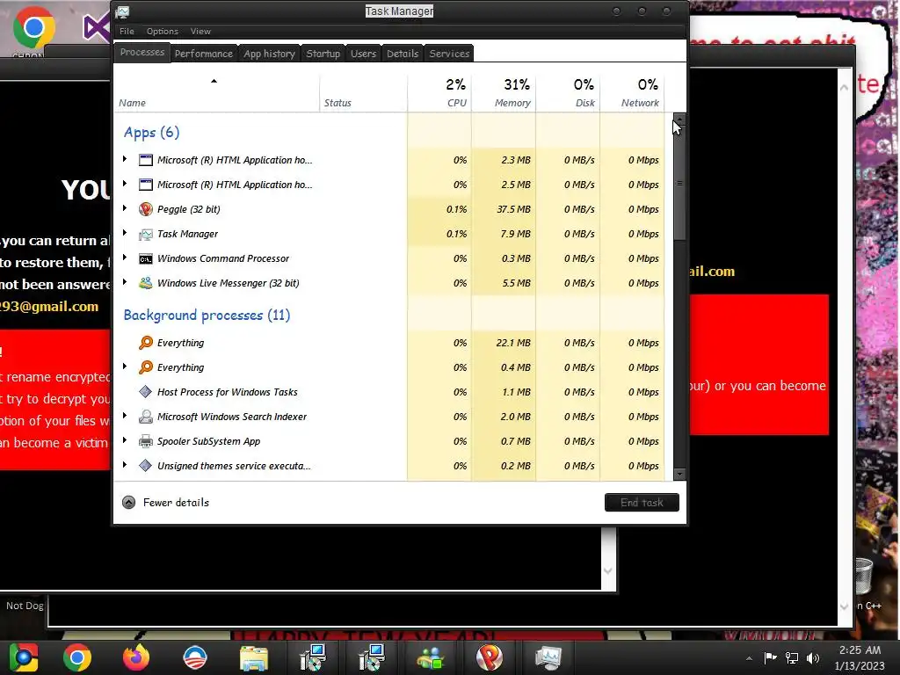Sort by the Name column header

[216, 93]
